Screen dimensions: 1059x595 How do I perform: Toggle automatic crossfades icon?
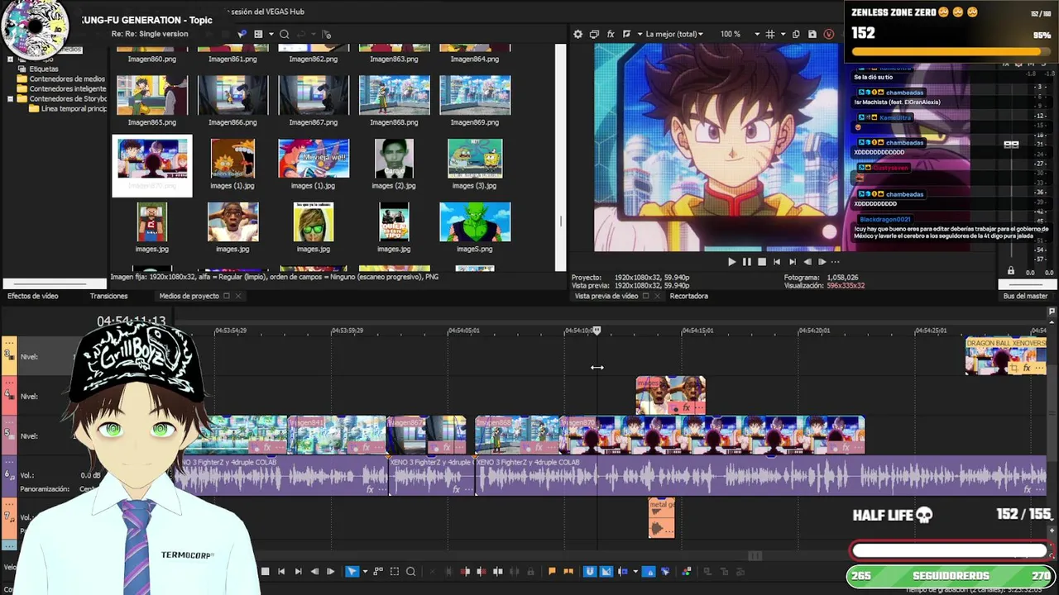click(x=606, y=571)
